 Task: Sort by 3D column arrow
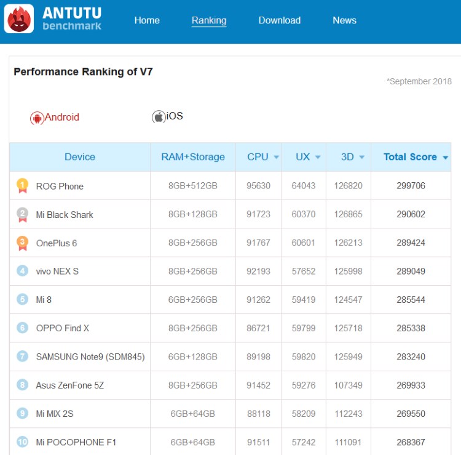tap(362, 157)
